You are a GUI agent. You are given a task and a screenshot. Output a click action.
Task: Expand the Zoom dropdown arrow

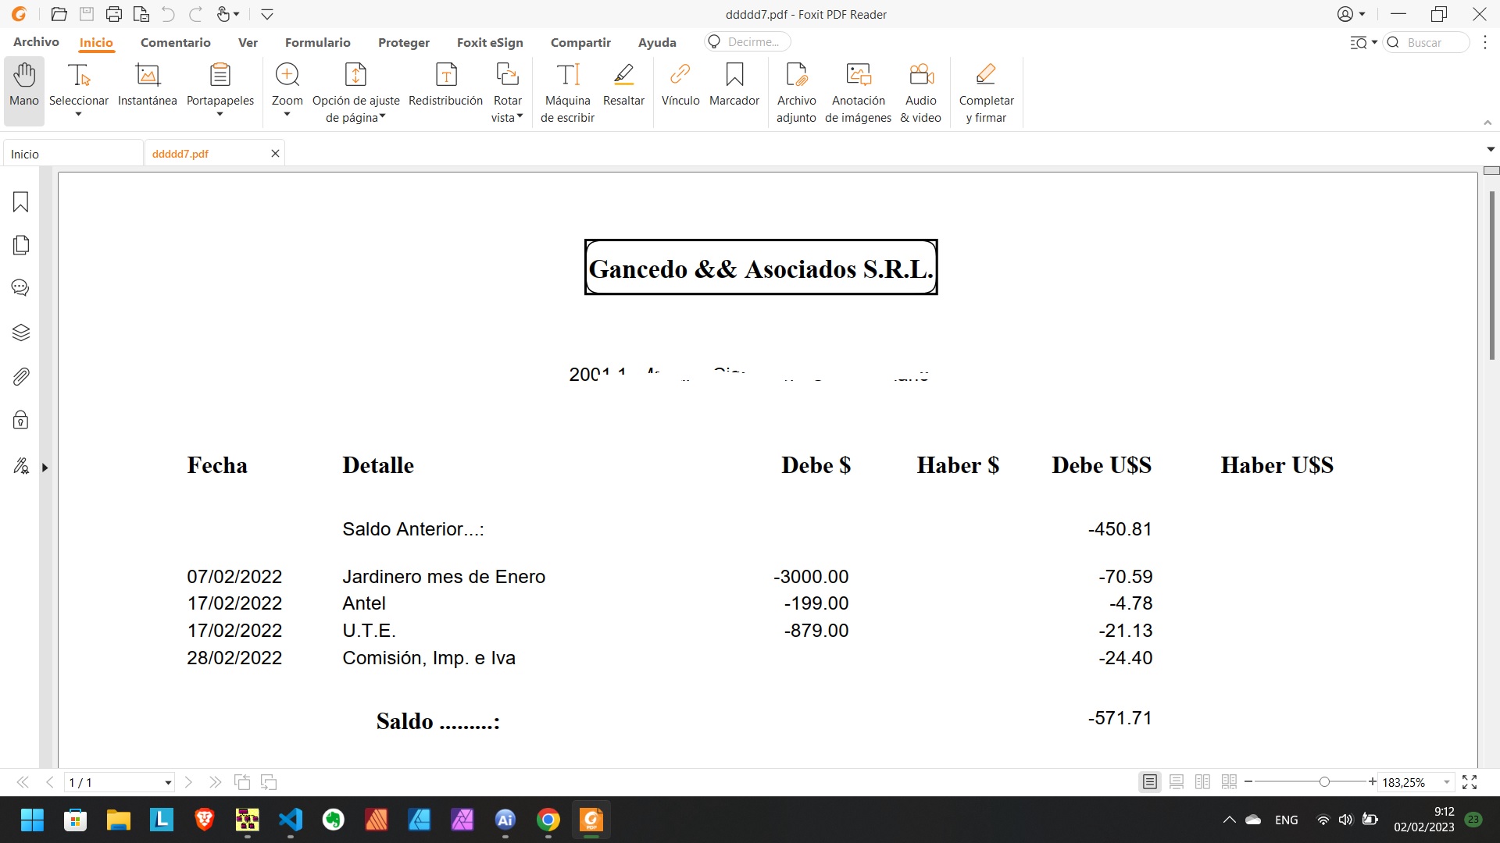click(x=287, y=116)
